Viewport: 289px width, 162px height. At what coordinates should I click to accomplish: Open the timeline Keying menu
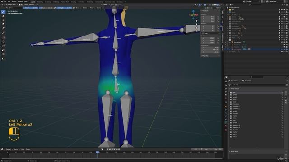point(17,149)
